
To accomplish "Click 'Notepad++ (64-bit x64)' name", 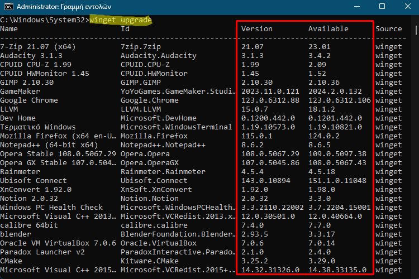I will coord(49,145).
